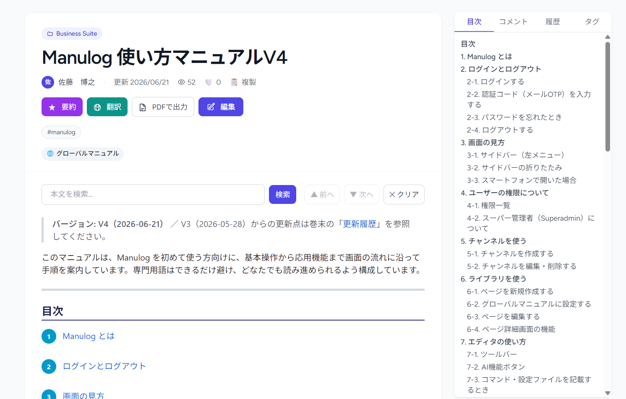626x399 pixels.
Task: Jump to 2. ログインとログアウト in the sidebar
Action: (501, 69)
